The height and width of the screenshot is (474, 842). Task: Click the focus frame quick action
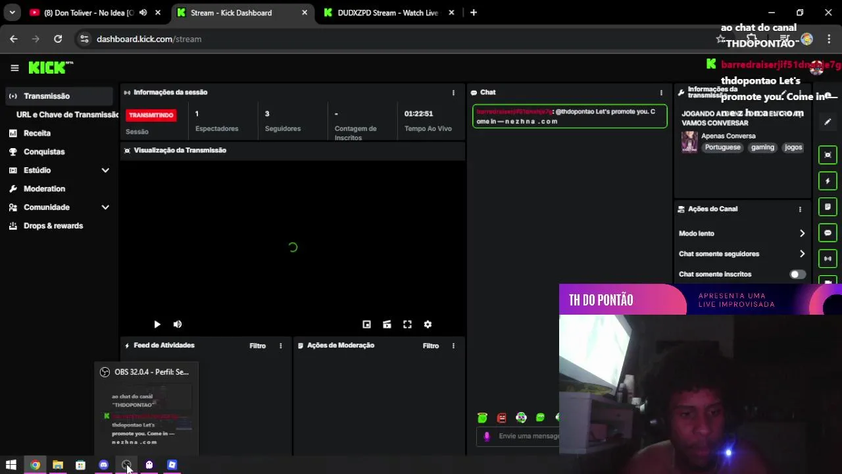[828, 155]
